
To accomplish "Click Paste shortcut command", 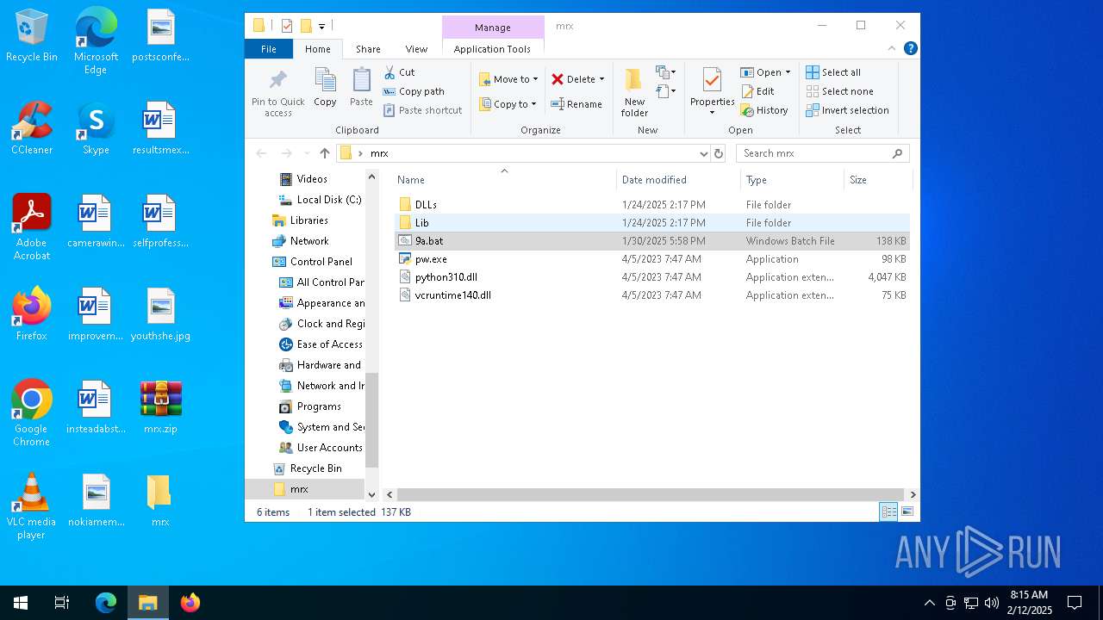I will (423, 110).
